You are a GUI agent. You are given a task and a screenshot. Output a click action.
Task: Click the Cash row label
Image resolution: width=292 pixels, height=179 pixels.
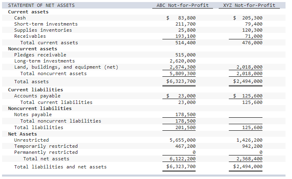tap(20, 18)
